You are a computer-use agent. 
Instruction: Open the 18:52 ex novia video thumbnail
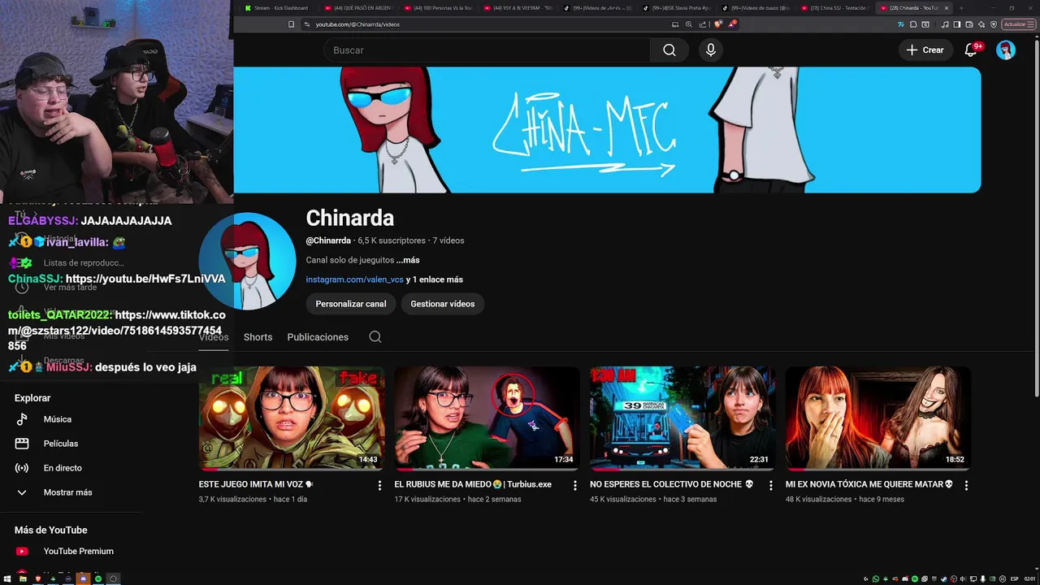click(878, 418)
